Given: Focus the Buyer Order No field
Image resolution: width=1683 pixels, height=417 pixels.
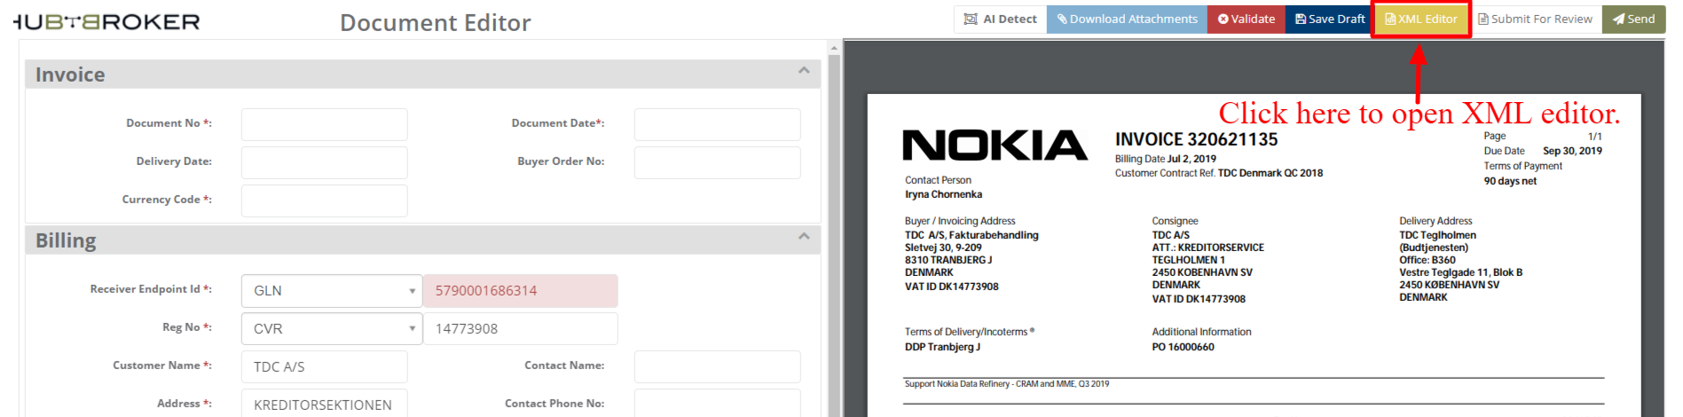Looking at the screenshot, I should click(717, 162).
